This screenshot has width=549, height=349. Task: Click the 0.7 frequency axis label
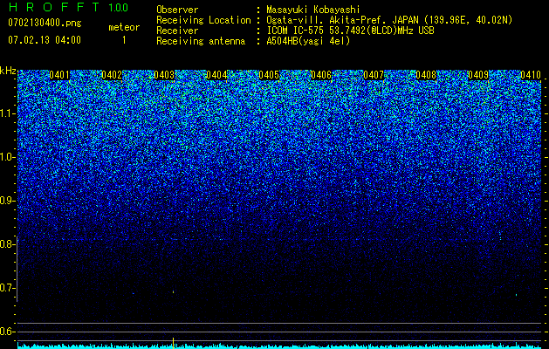point(6,288)
